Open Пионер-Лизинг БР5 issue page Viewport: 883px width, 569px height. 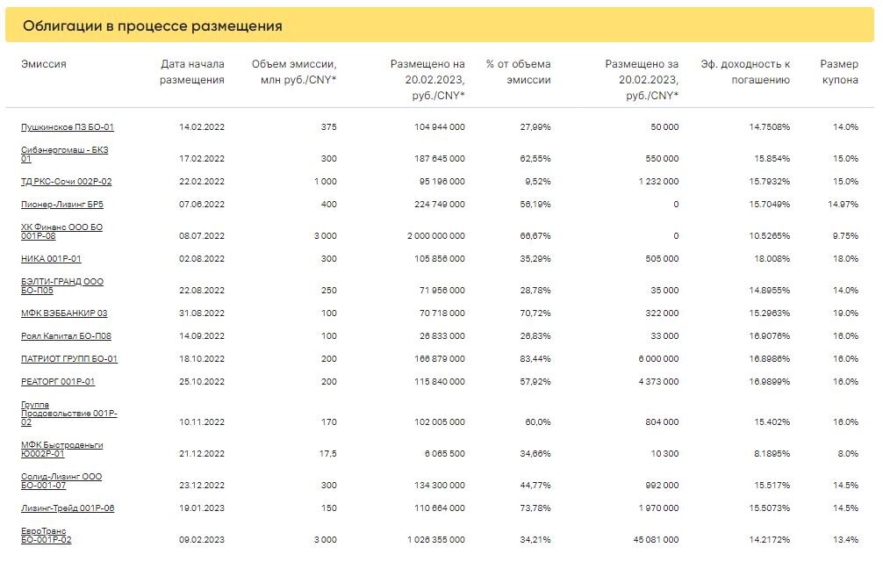pyautogui.click(x=62, y=205)
